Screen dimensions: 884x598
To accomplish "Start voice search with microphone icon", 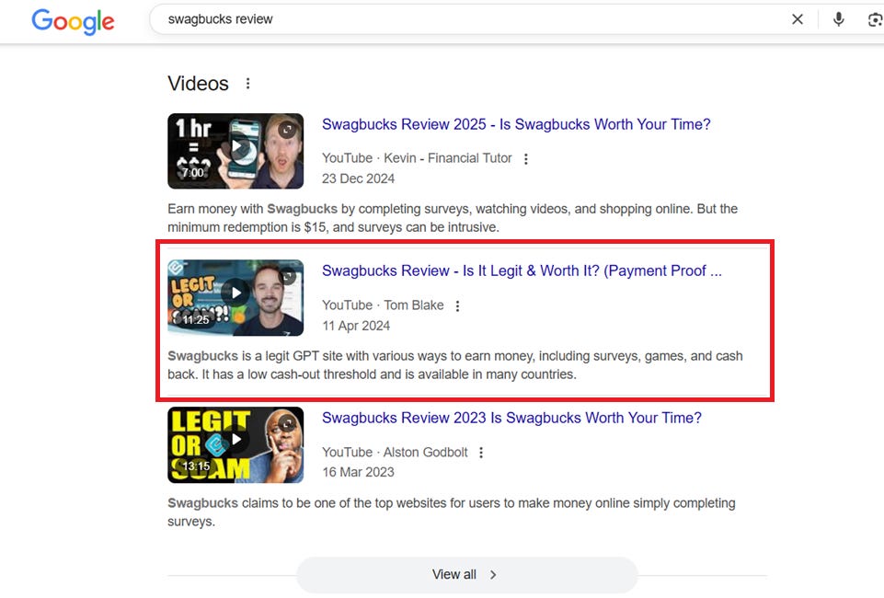I will point(839,19).
